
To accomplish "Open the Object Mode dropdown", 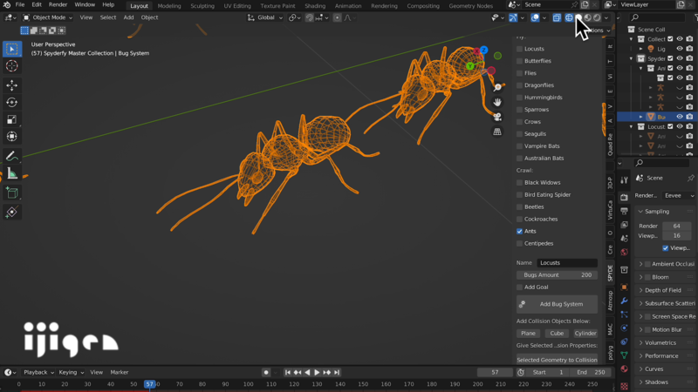I will tap(47, 17).
